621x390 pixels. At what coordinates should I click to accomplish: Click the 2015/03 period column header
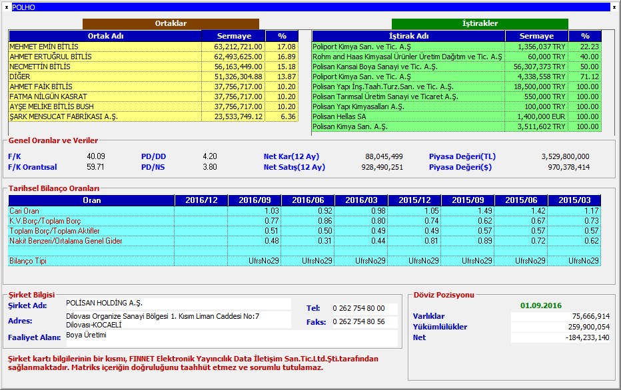tap(574, 200)
